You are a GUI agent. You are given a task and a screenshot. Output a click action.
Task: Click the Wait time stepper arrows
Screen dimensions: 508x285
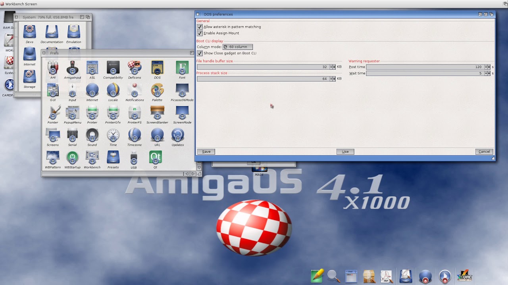tap(487, 73)
